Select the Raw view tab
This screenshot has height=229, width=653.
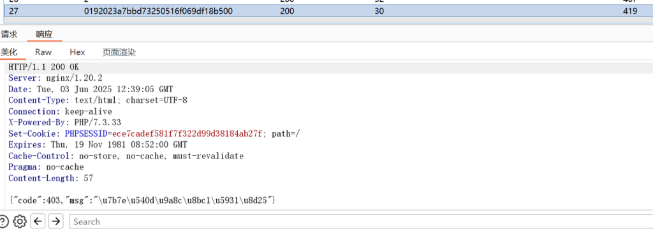[43, 52]
